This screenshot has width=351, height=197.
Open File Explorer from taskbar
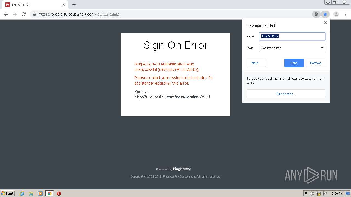(31, 193)
